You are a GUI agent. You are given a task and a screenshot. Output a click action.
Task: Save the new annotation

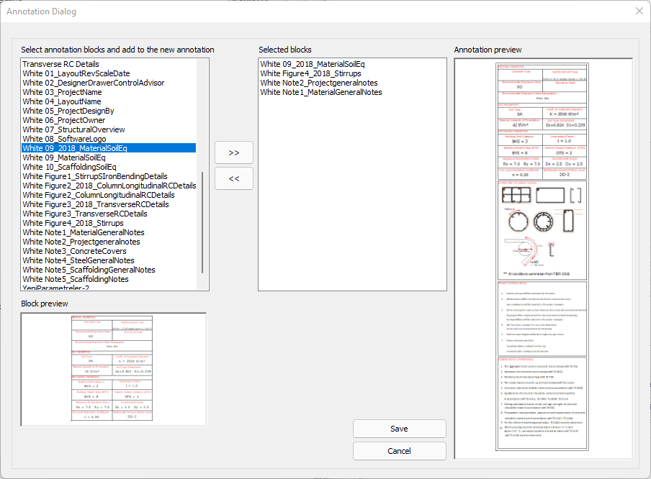tap(399, 429)
